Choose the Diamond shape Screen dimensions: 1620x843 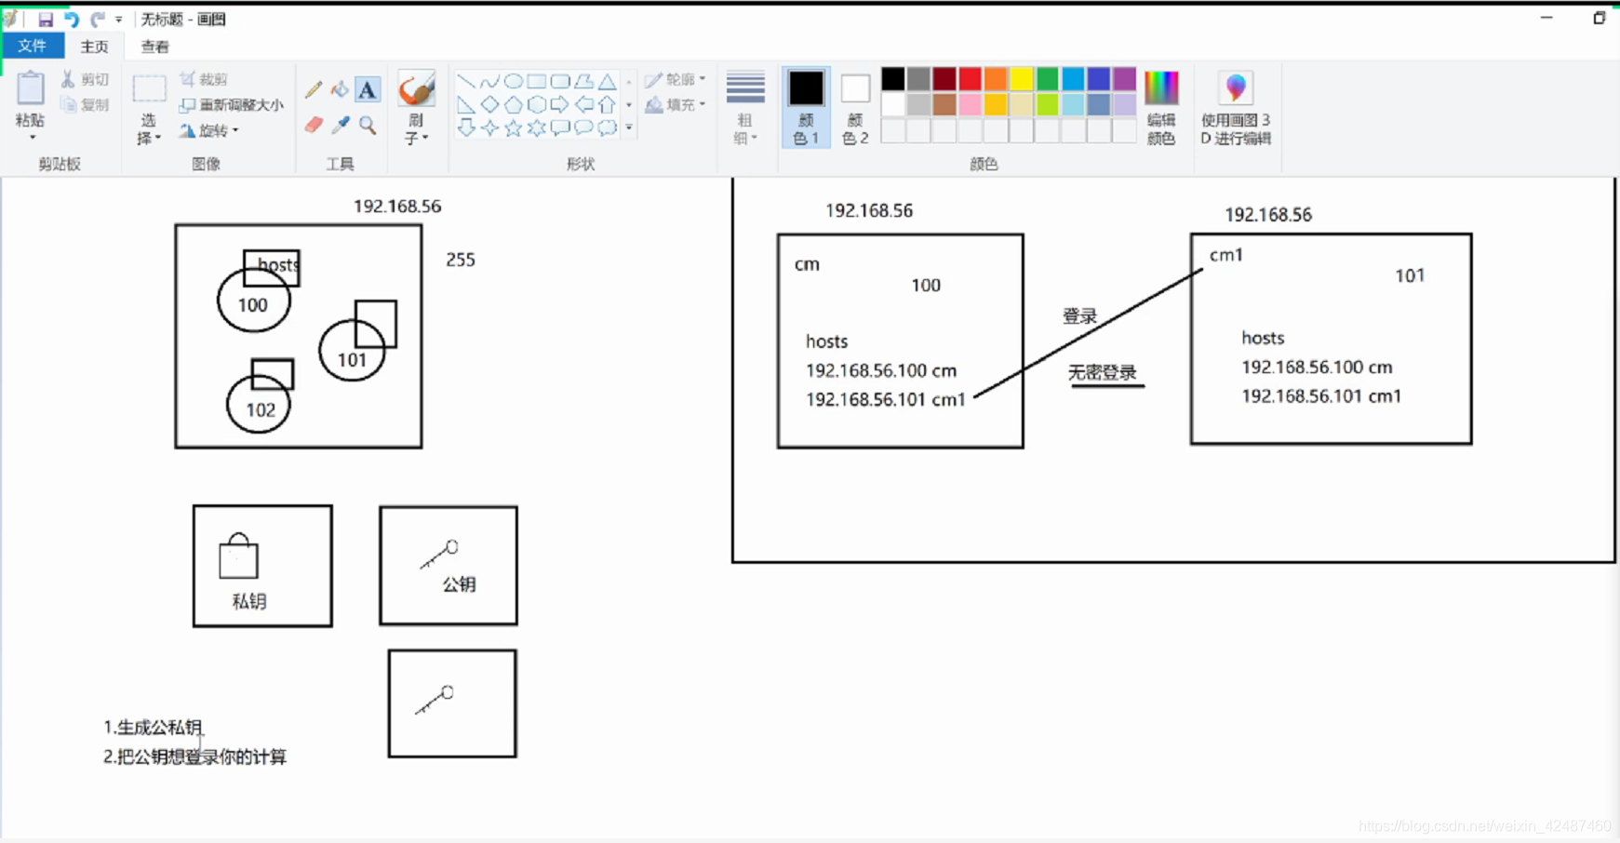point(489,104)
